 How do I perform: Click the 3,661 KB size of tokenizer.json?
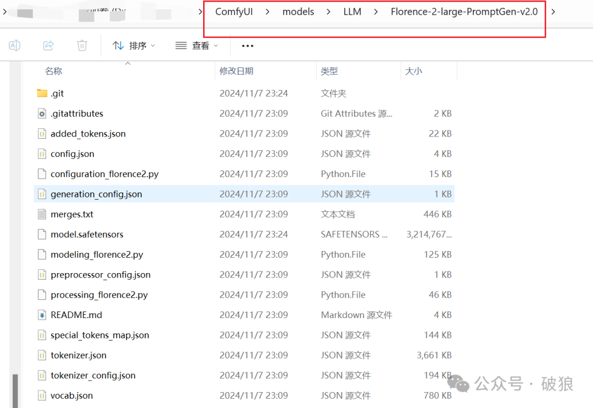point(434,355)
